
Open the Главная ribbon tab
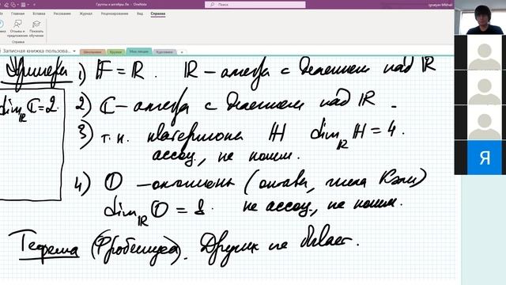coord(17,13)
